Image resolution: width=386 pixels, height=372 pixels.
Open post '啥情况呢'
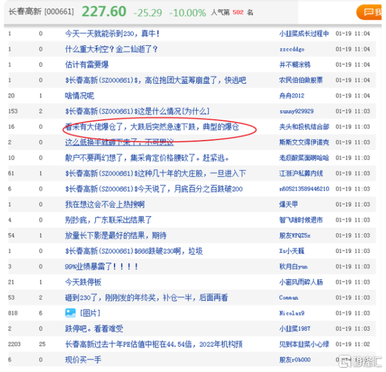click(x=79, y=96)
